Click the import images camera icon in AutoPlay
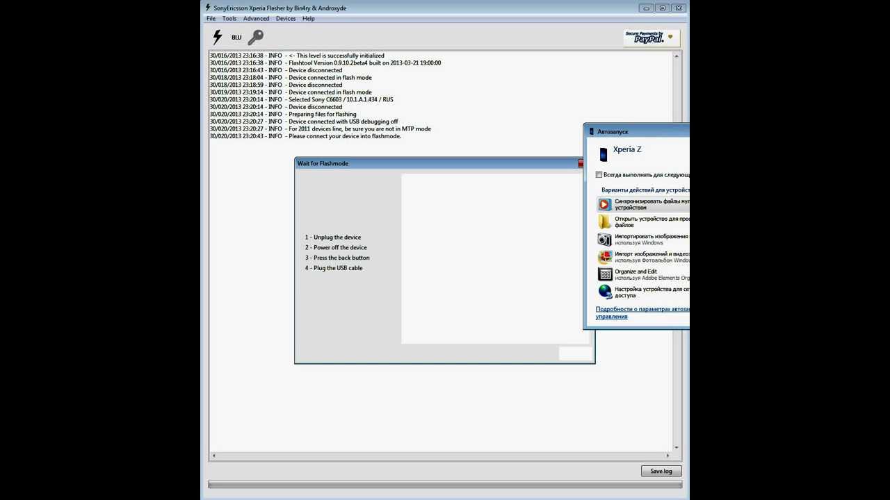 point(604,239)
